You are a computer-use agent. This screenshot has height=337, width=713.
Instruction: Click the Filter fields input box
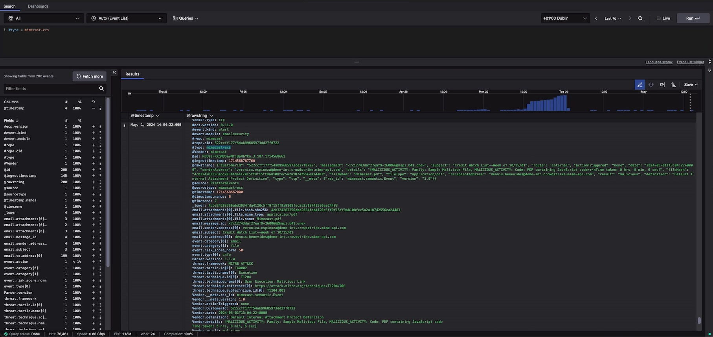click(51, 88)
